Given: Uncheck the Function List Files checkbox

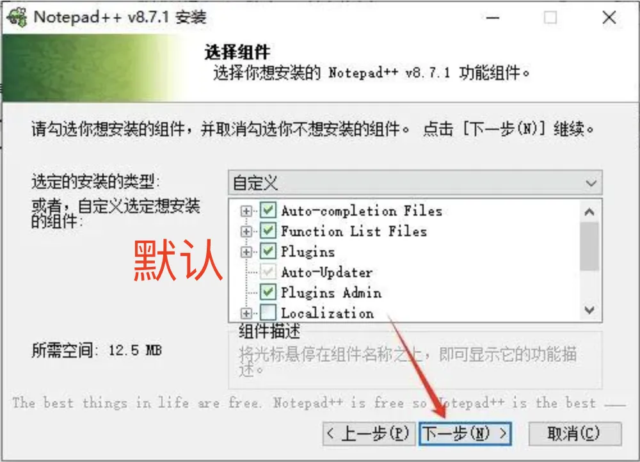Looking at the screenshot, I should 268,230.
